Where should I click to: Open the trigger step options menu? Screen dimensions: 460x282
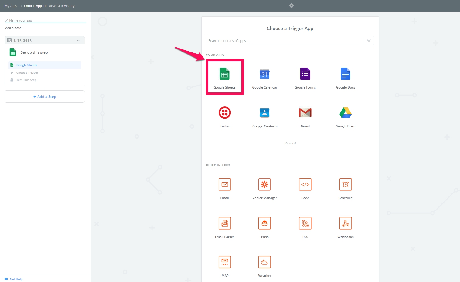pyautogui.click(x=79, y=40)
